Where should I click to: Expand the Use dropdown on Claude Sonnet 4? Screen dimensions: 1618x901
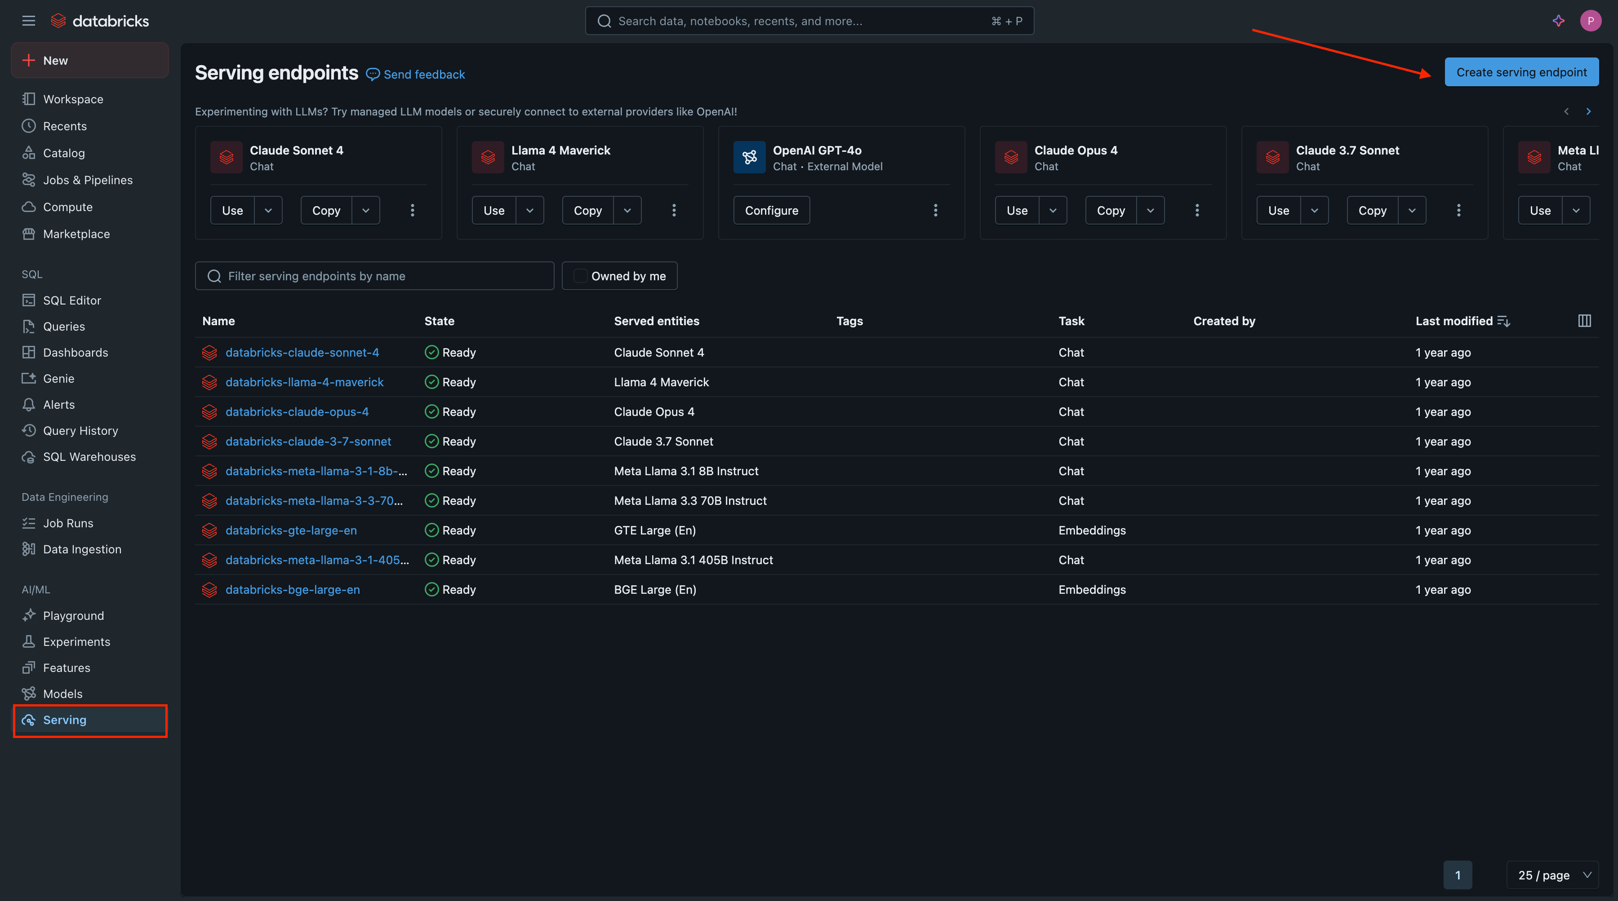[268, 210]
